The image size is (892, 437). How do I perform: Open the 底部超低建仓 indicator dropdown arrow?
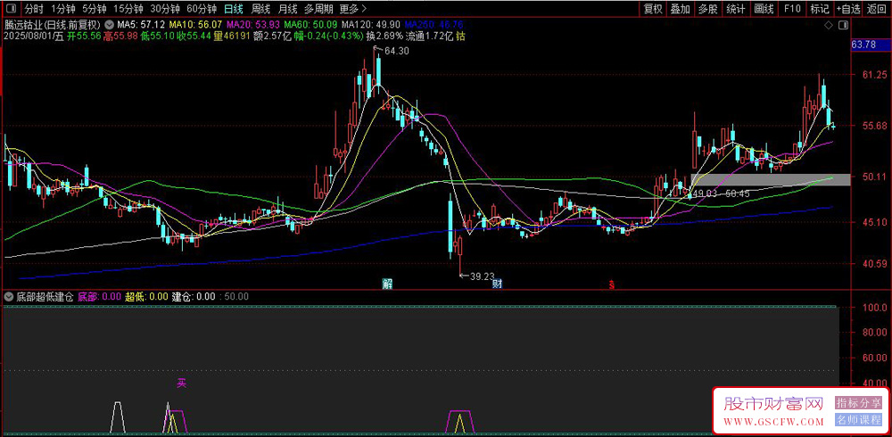(x=9, y=296)
